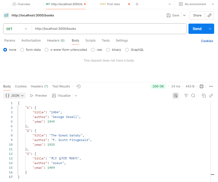Viewport: 218px width, 182px height.
Task: Open the Overview tab
Action: coord(21,4)
